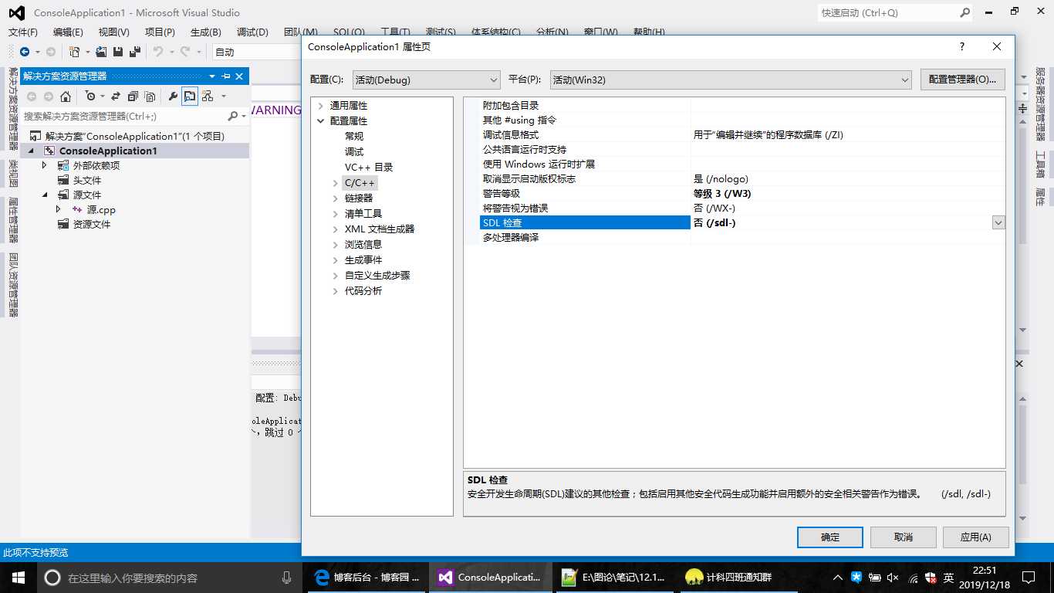
Task: Open the 调试(D) menu
Action: point(252,32)
